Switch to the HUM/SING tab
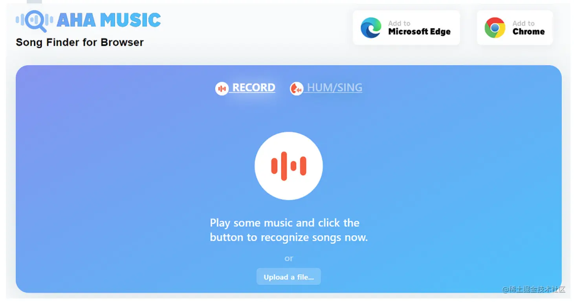This screenshot has width=574, height=302. tap(326, 88)
